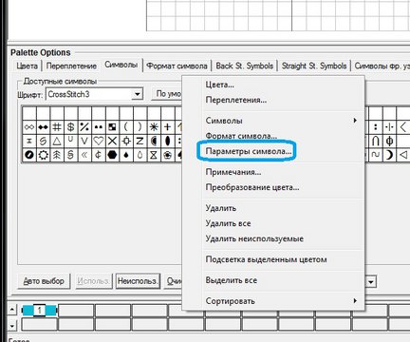Open the dropdown arrow right of context menu
This screenshot has width=410, height=342.
(371, 281)
